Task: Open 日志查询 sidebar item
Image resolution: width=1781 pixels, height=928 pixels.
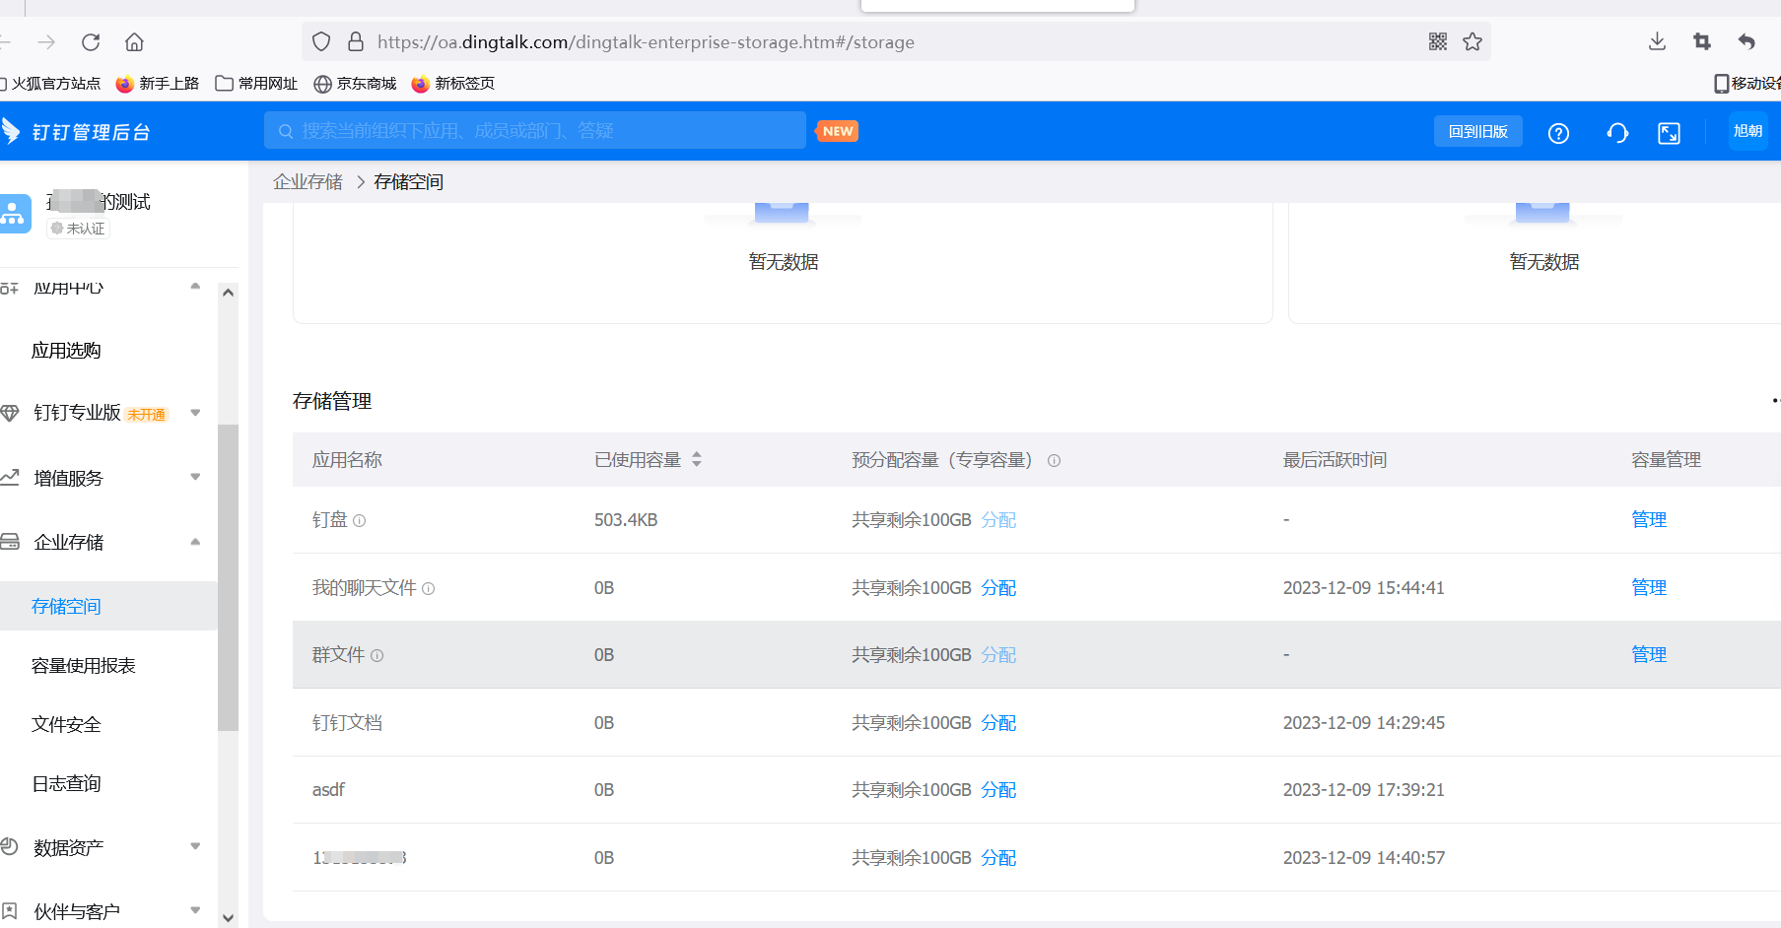Action: 66,784
